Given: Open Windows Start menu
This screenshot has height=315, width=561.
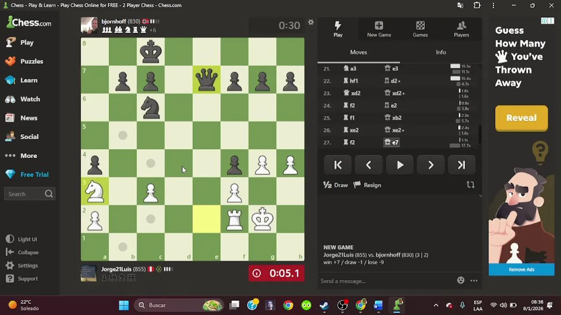Looking at the screenshot, I should pyautogui.click(x=124, y=305).
